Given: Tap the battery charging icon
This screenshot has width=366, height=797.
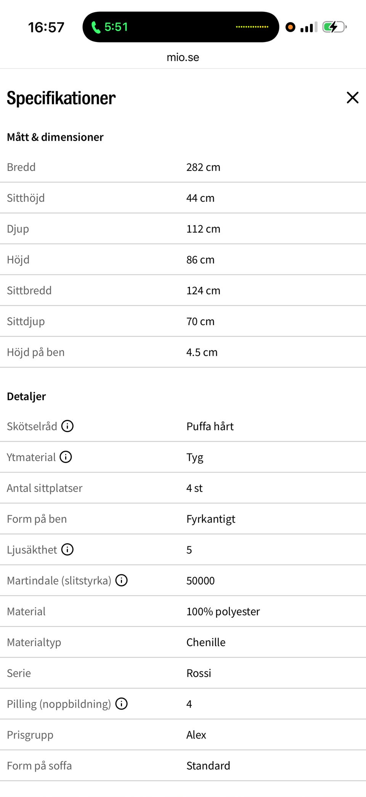Looking at the screenshot, I should click(x=334, y=27).
